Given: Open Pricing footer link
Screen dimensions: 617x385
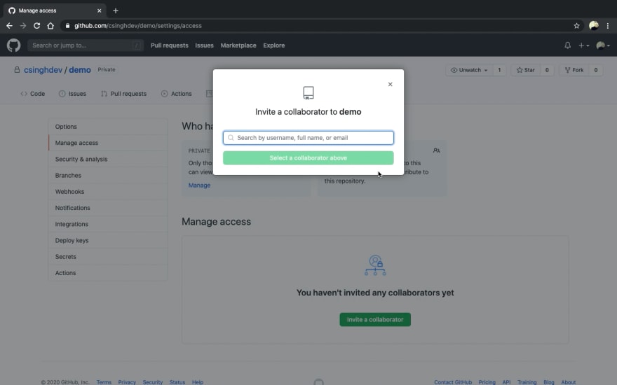Looking at the screenshot, I should pos(487,382).
